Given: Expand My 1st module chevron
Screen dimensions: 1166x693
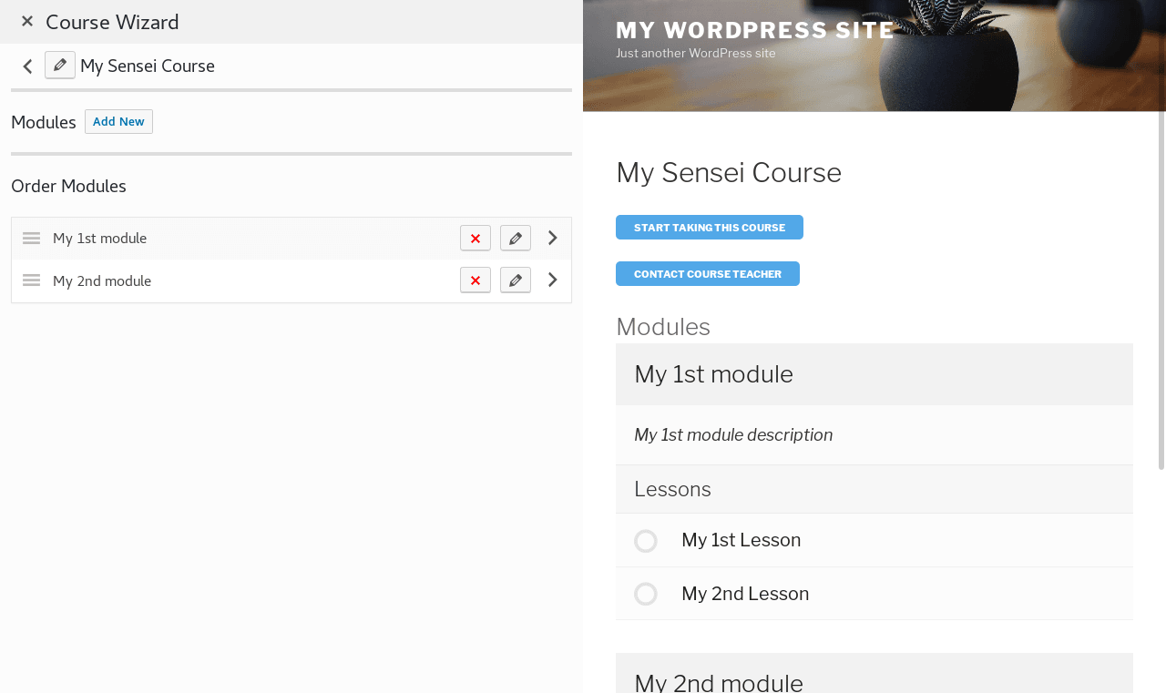Looking at the screenshot, I should click(x=552, y=238).
